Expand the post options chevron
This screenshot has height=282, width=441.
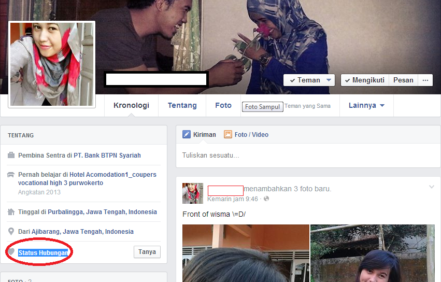tap(432, 187)
